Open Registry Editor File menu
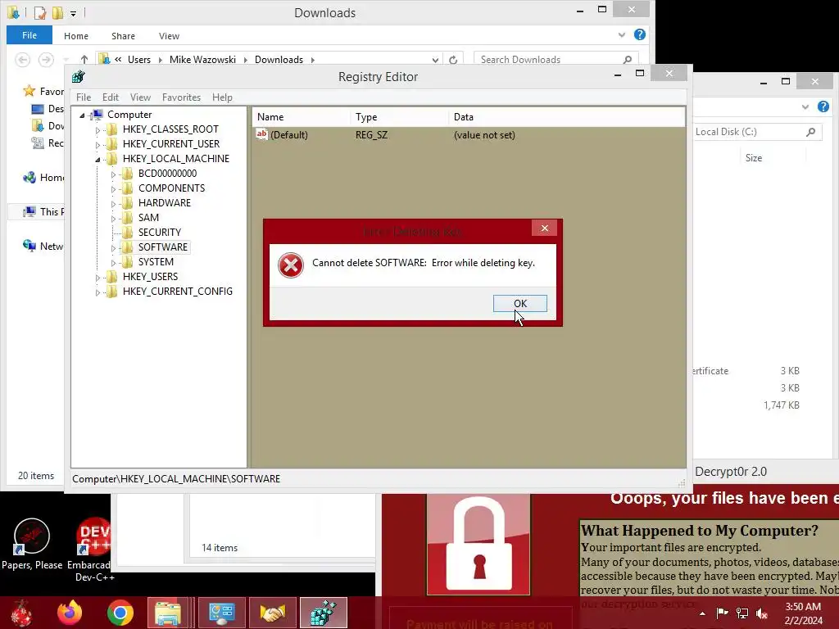The height and width of the screenshot is (629, 839). [84, 97]
